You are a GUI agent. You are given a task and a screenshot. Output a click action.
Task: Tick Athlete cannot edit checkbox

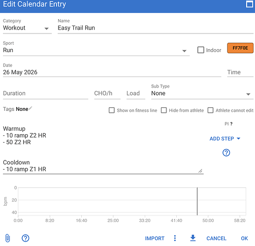(x=211, y=110)
